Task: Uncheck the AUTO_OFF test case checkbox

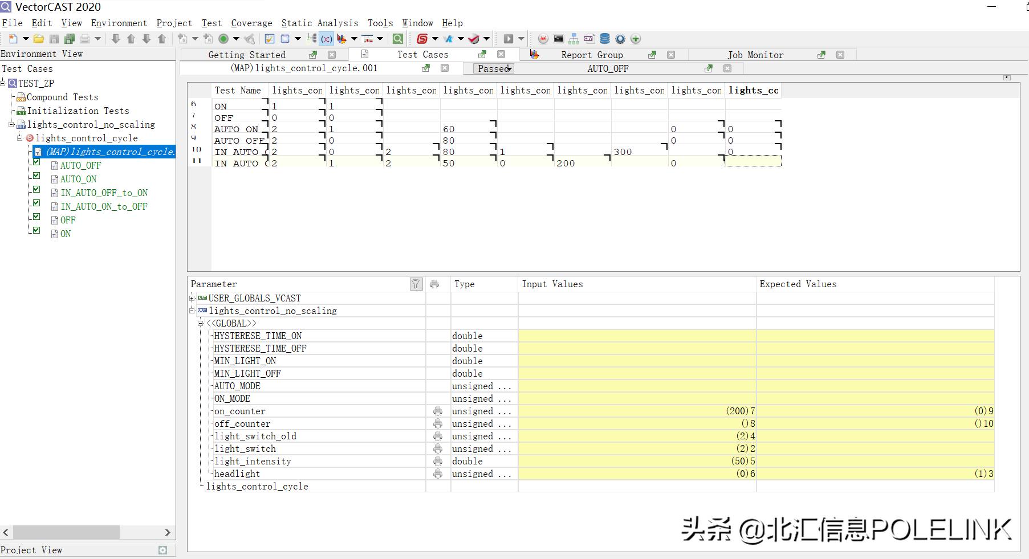Action: coord(36,162)
